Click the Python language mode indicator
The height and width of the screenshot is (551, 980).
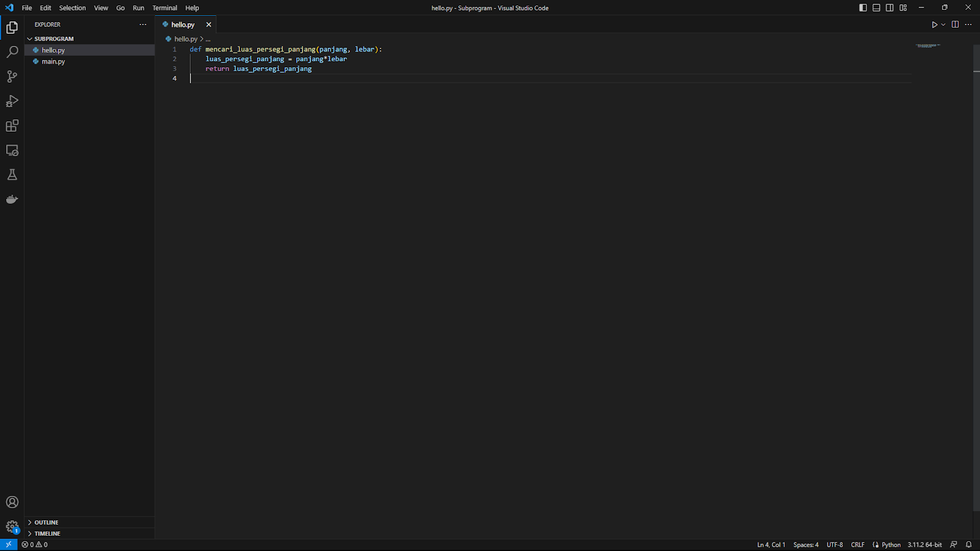point(891,544)
